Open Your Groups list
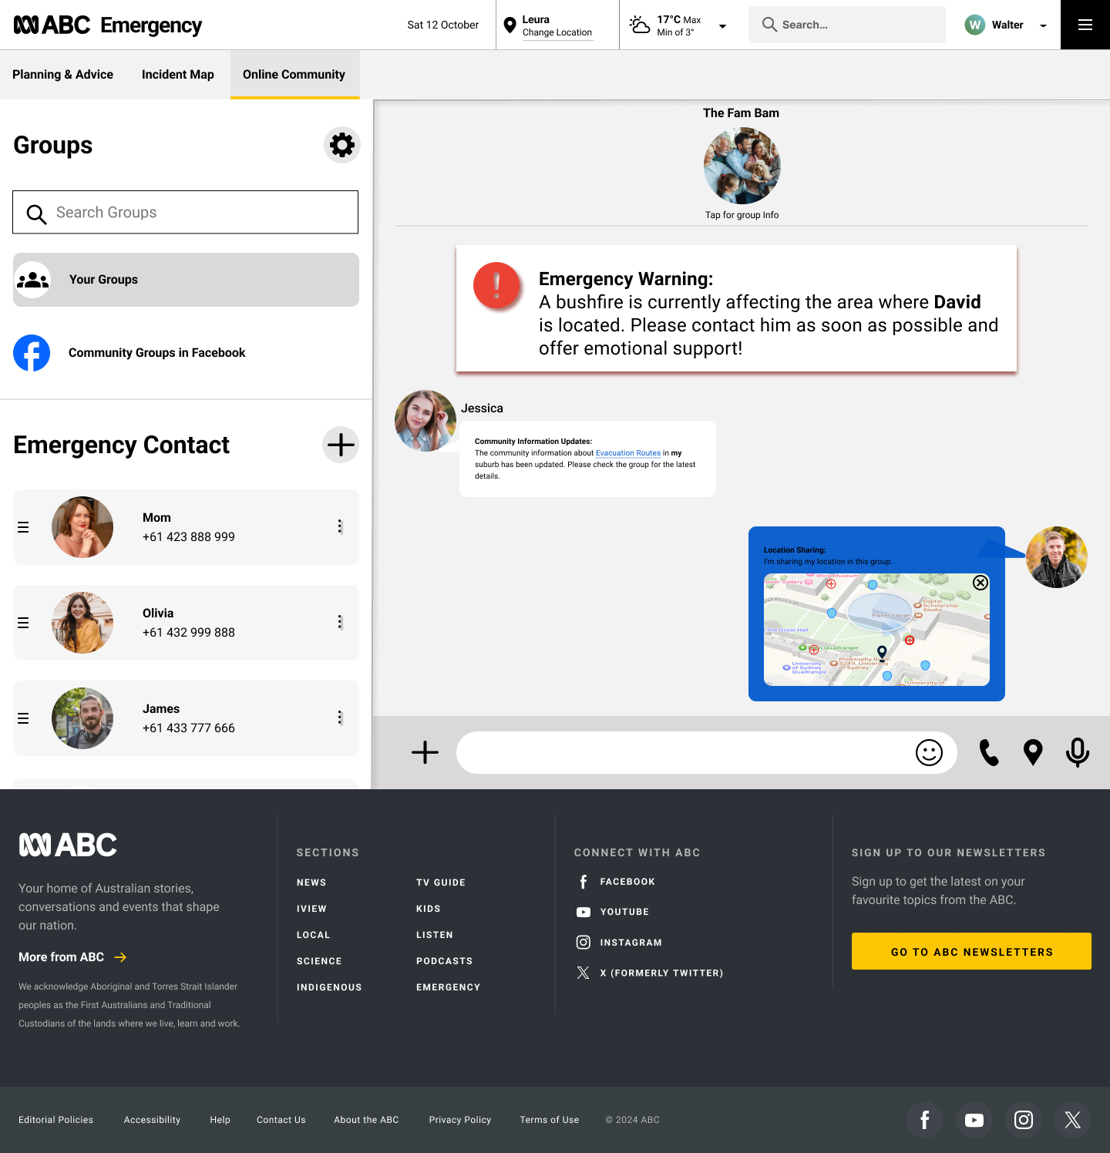1110x1153 pixels. (186, 280)
